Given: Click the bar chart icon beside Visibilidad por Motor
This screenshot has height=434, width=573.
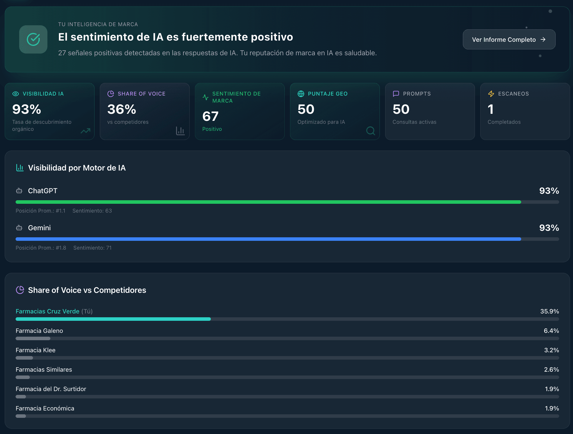Looking at the screenshot, I should pyautogui.click(x=20, y=168).
